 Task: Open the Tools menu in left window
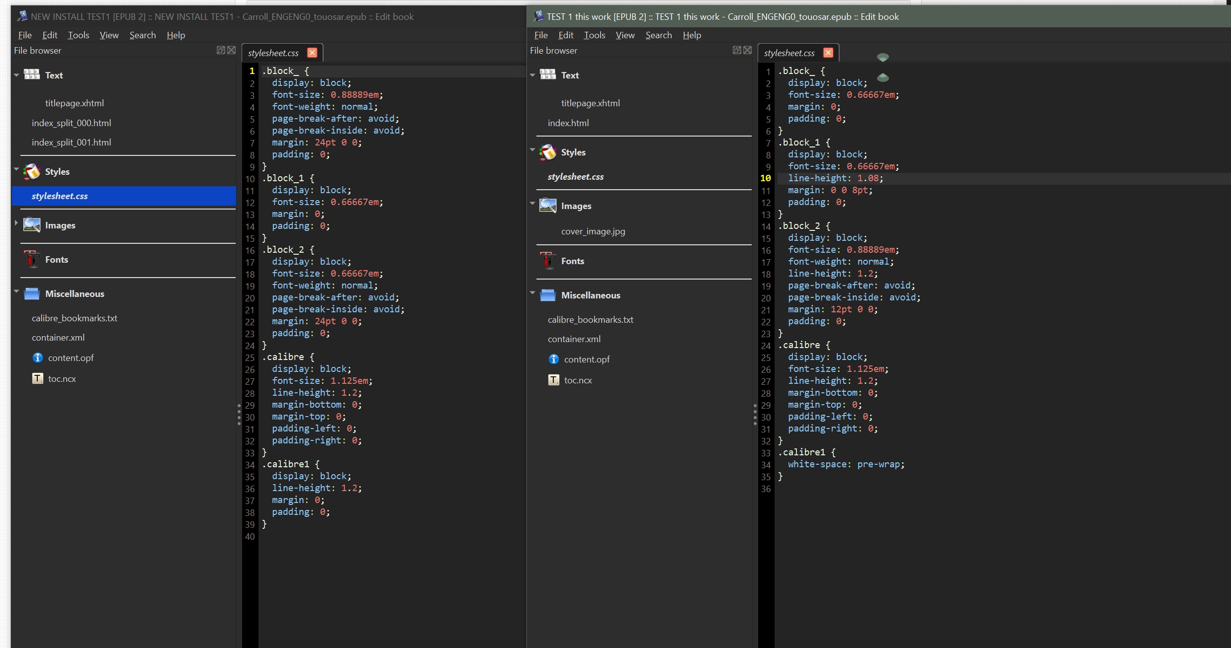[79, 35]
